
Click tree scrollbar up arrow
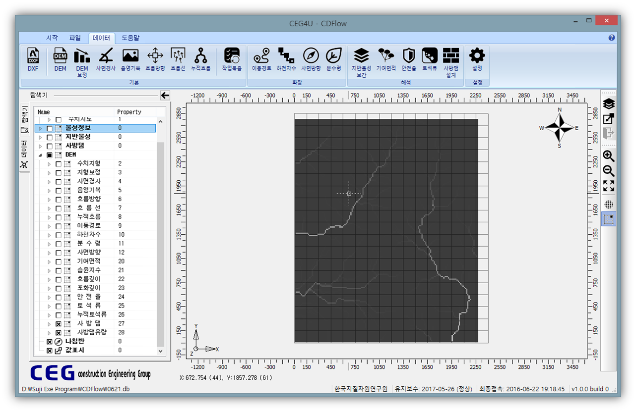pyautogui.click(x=161, y=121)
